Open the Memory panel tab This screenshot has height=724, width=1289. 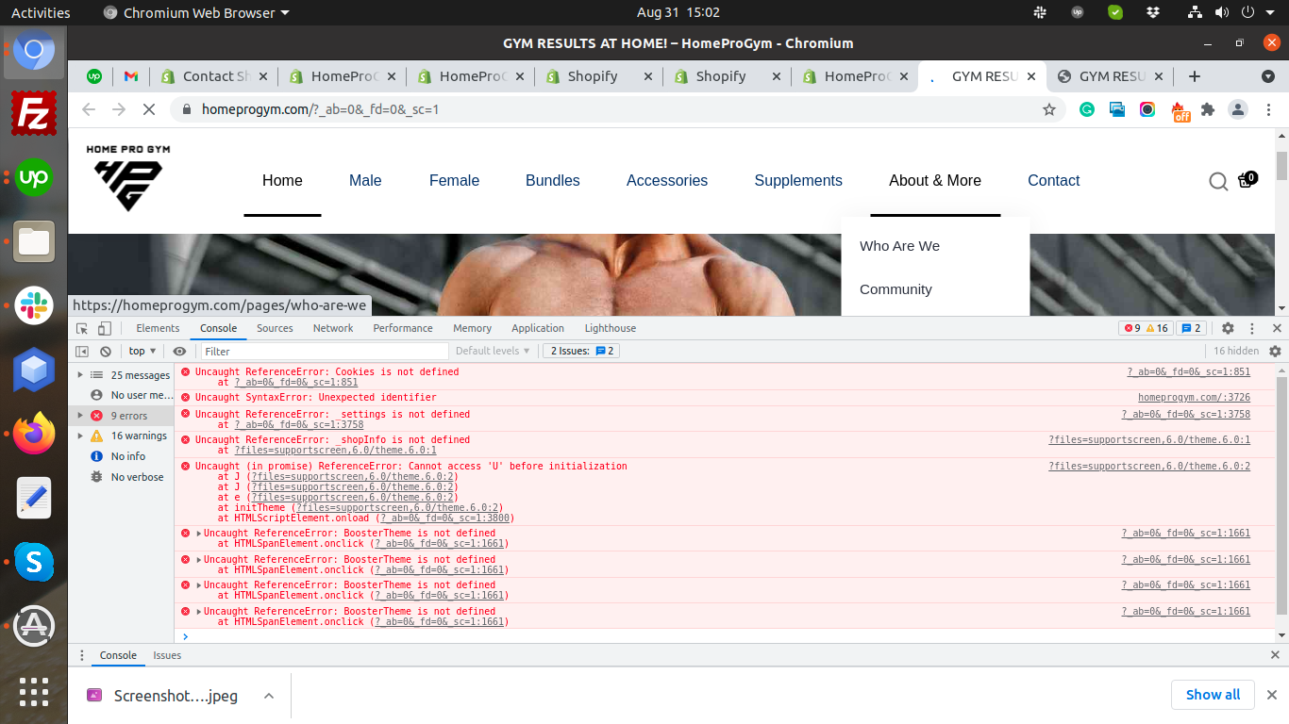(472, 328)
